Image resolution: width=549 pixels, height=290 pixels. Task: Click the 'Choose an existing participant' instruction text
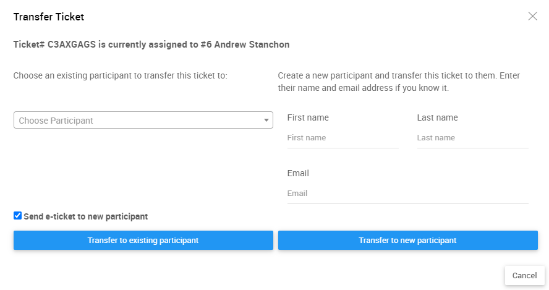click(121, 75)
